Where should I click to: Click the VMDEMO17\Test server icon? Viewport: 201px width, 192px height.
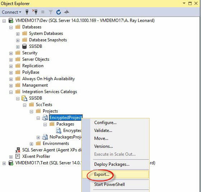(11, 163)
